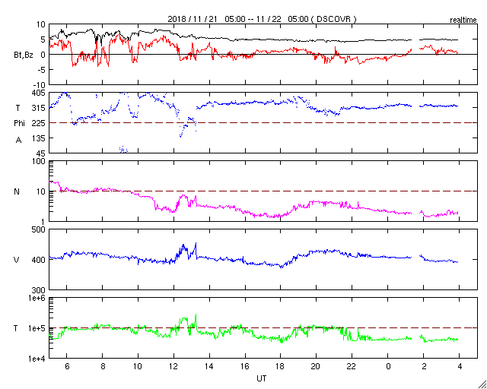The width and height of the screenshot is (487, 389).
Task: Click the "V" velocity panel label
Action: [x=18, y=261]
